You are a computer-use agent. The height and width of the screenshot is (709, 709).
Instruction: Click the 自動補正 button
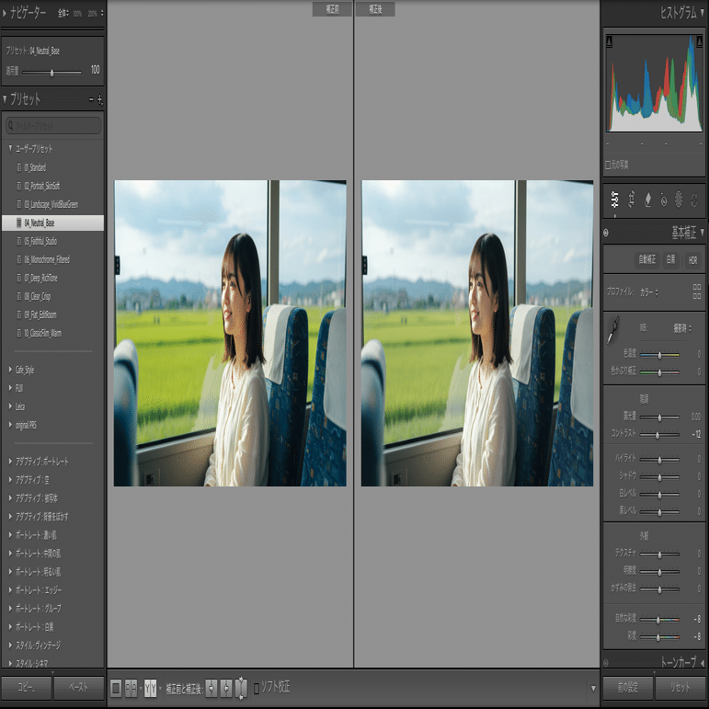click(x=647, y=260)
